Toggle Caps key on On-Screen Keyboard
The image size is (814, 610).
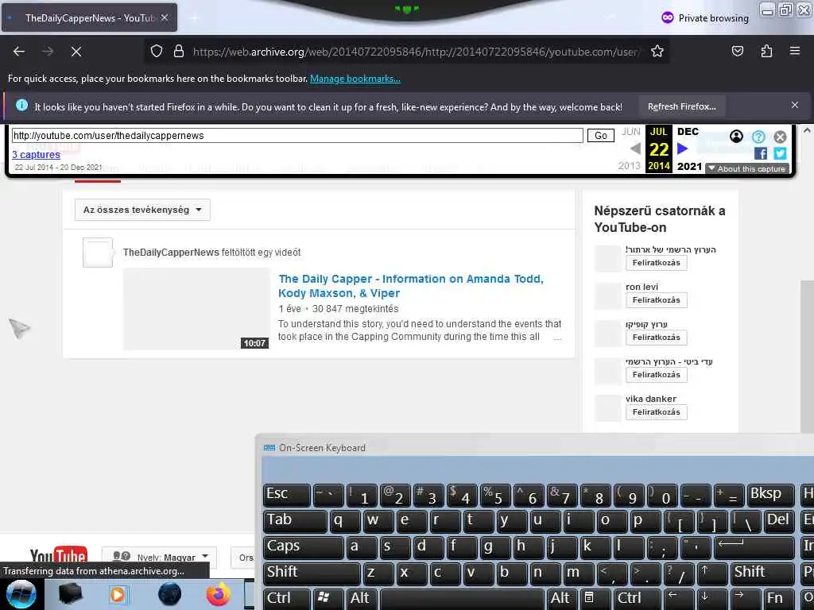[x=303, y=548]
